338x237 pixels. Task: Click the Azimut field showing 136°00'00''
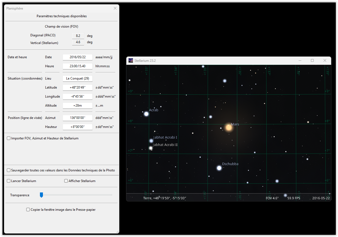[77, 118]
